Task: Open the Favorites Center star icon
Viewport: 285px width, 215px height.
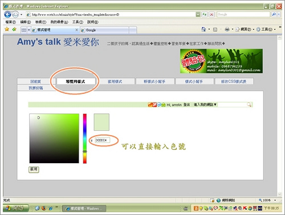Action: (x=7, y=29)
